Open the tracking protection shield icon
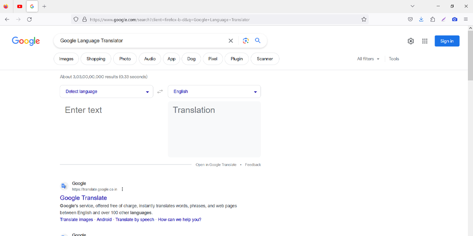 (x=76, y=19)
